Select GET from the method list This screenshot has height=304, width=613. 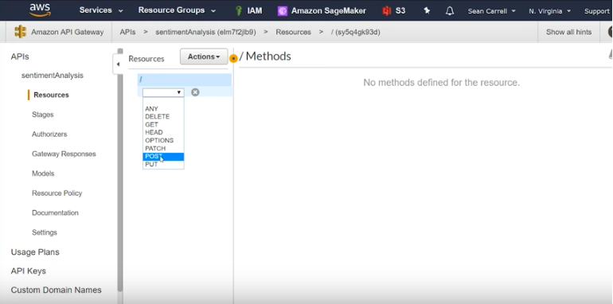click(x=163, y=124)
